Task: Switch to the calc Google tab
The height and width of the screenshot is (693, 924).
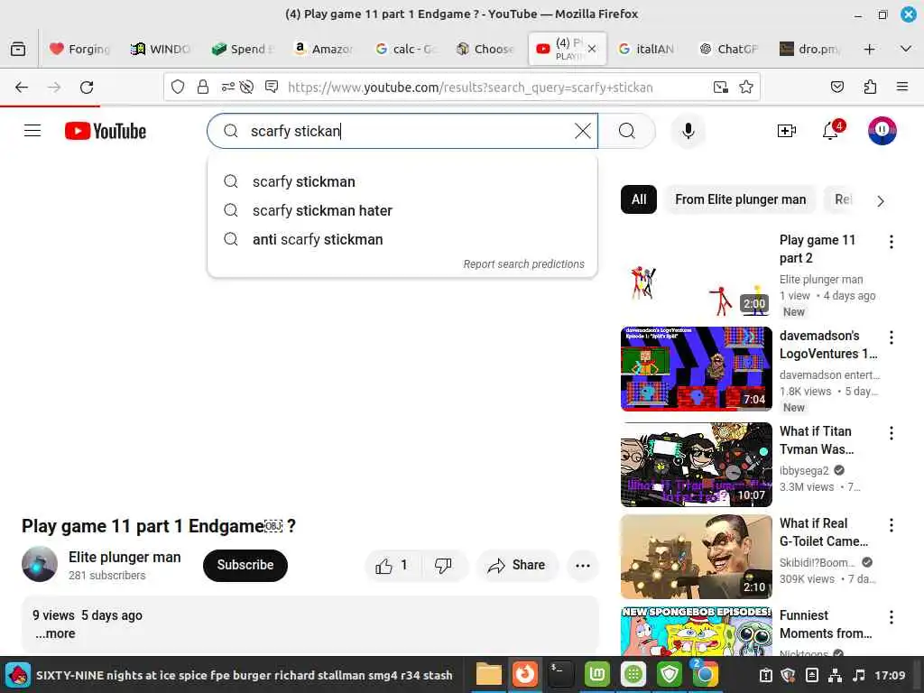Action: (x=404, y=49)
